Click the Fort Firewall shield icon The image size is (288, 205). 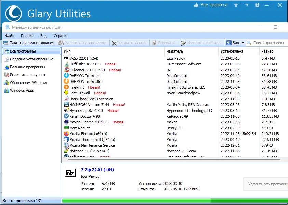[66, 93]
